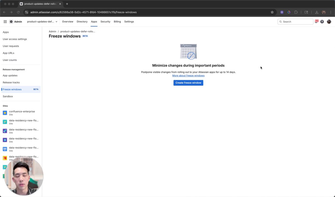
Task: Click the browser forward arrow
Action: pos(11,12)
